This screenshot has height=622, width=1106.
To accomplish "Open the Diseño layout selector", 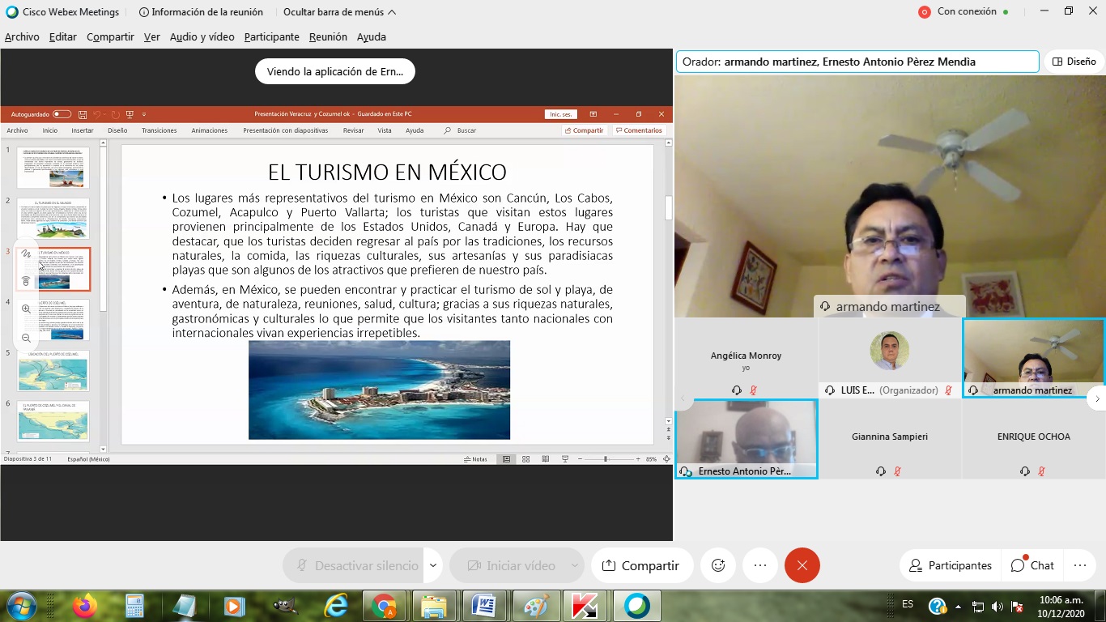I will tap(1074, 62).
